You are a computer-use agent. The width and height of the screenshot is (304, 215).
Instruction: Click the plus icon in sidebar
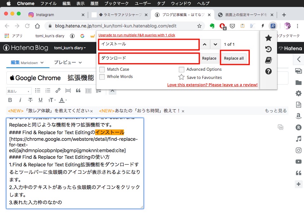pyautogui.click(x=299, y=184)
